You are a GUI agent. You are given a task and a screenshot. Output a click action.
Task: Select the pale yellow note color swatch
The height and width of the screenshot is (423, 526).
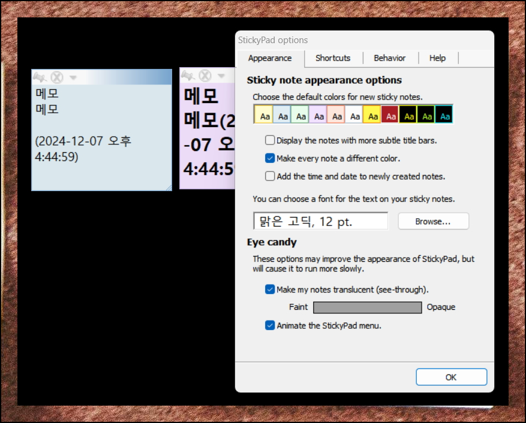tap(264, 114)
